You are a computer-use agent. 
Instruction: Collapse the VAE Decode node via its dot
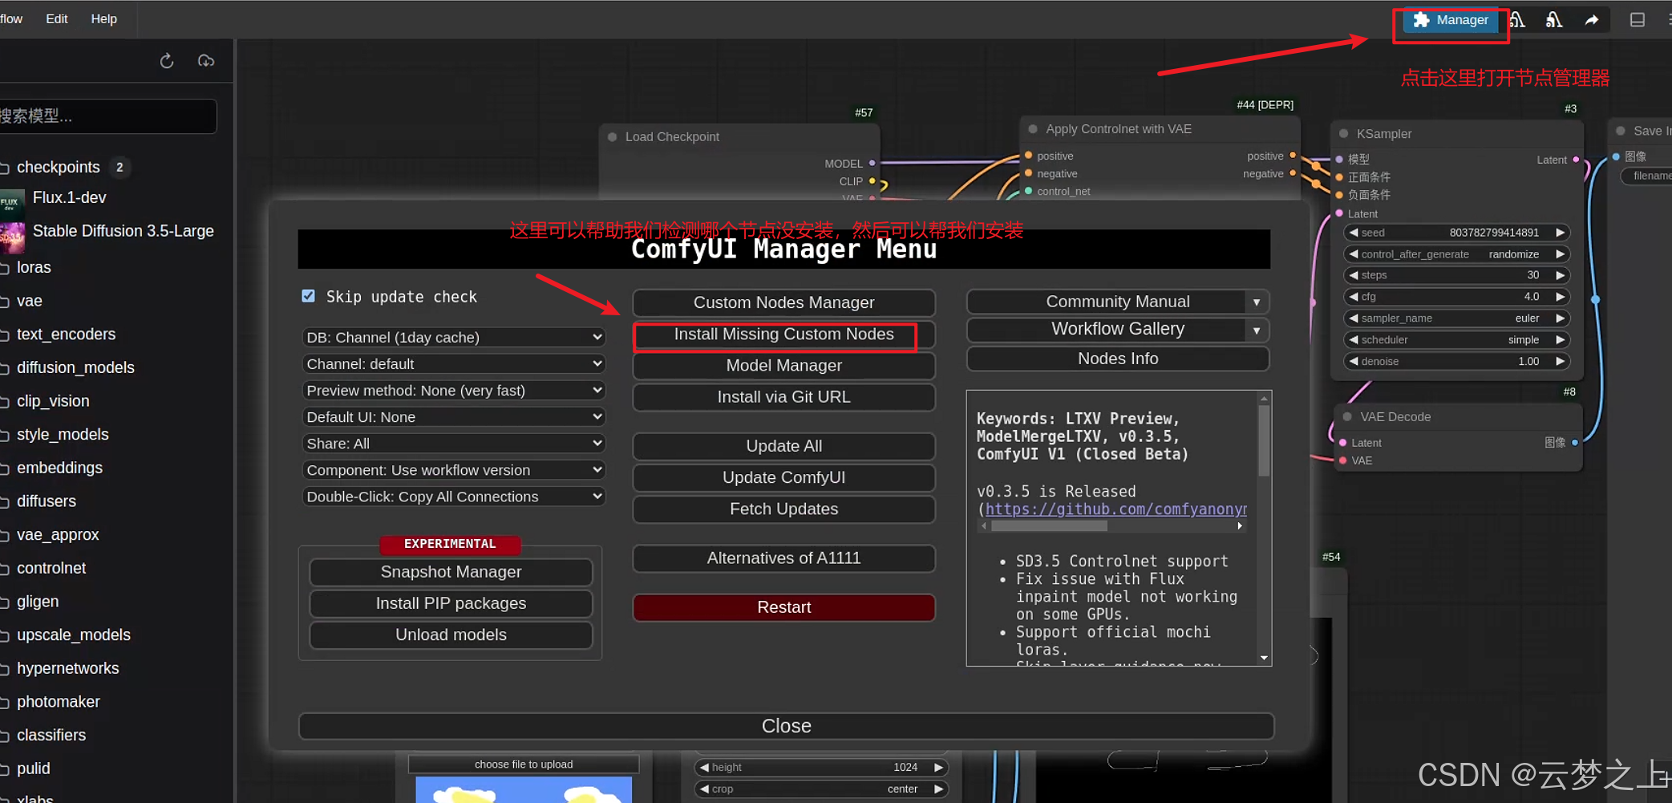pyautogui.click(x=1347, y=417)
